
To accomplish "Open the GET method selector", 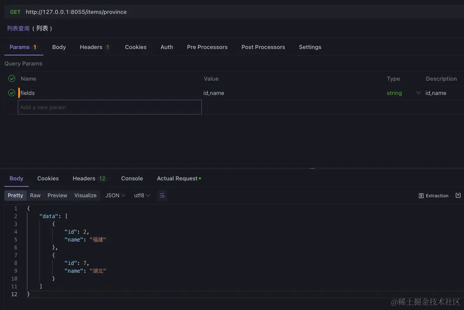I will 15,12.
